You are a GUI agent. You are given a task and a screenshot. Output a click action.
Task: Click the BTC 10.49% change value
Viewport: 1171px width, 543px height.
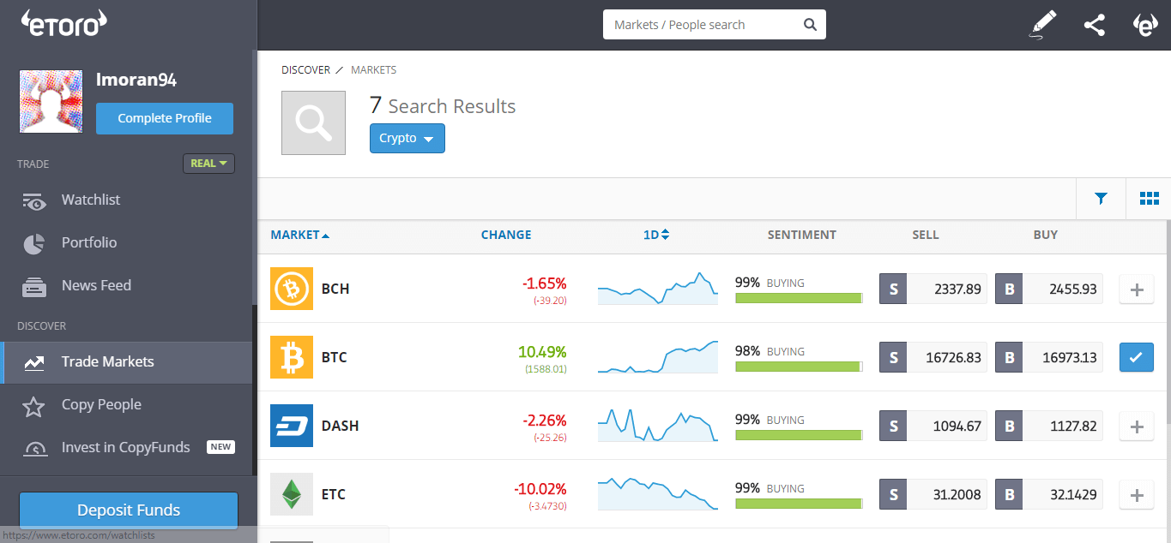click(x=542, y=352)
